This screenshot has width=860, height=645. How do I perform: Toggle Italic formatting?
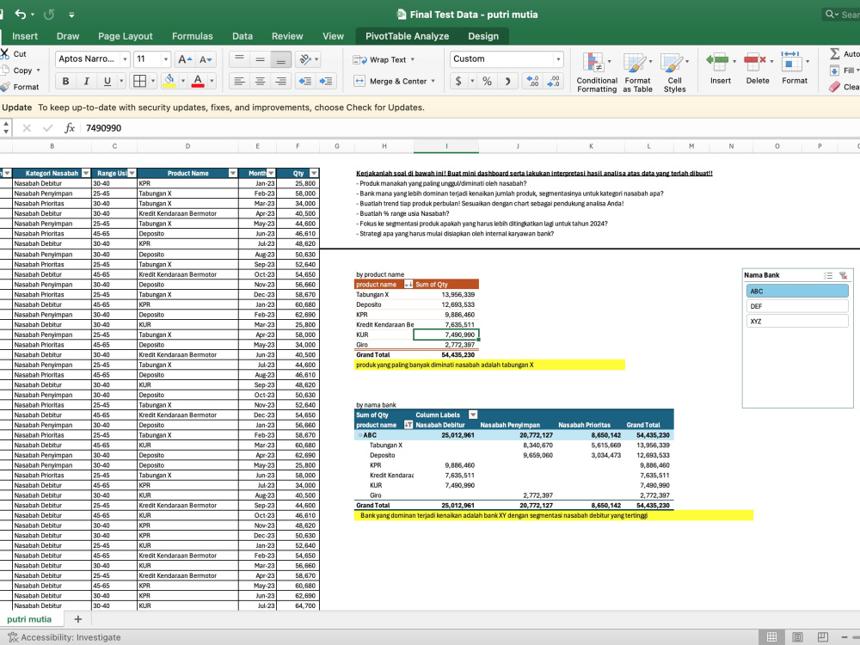click(x=86, y=81)
